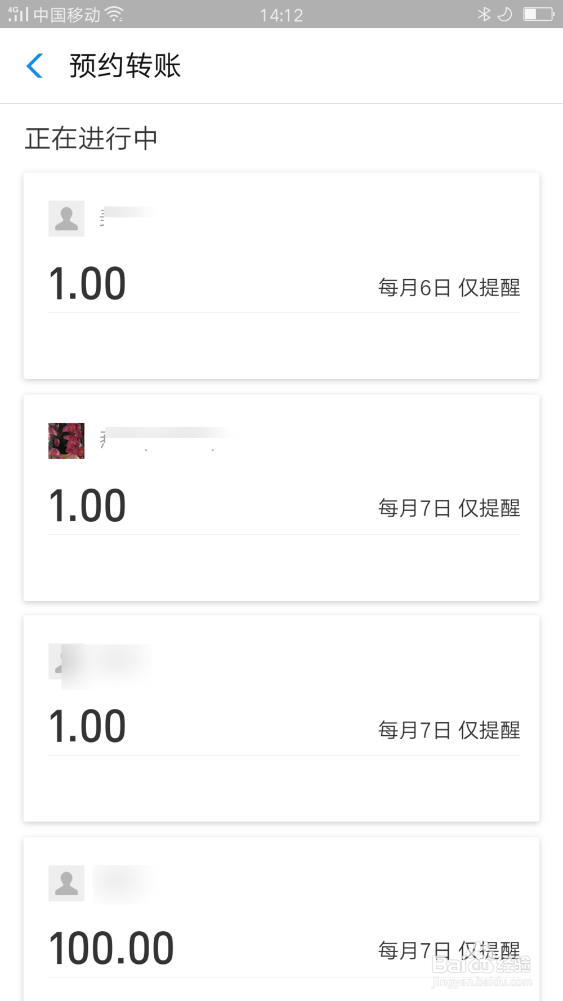Open the flower photo avatar
563x1001 pixels.
tap(66, 441)
